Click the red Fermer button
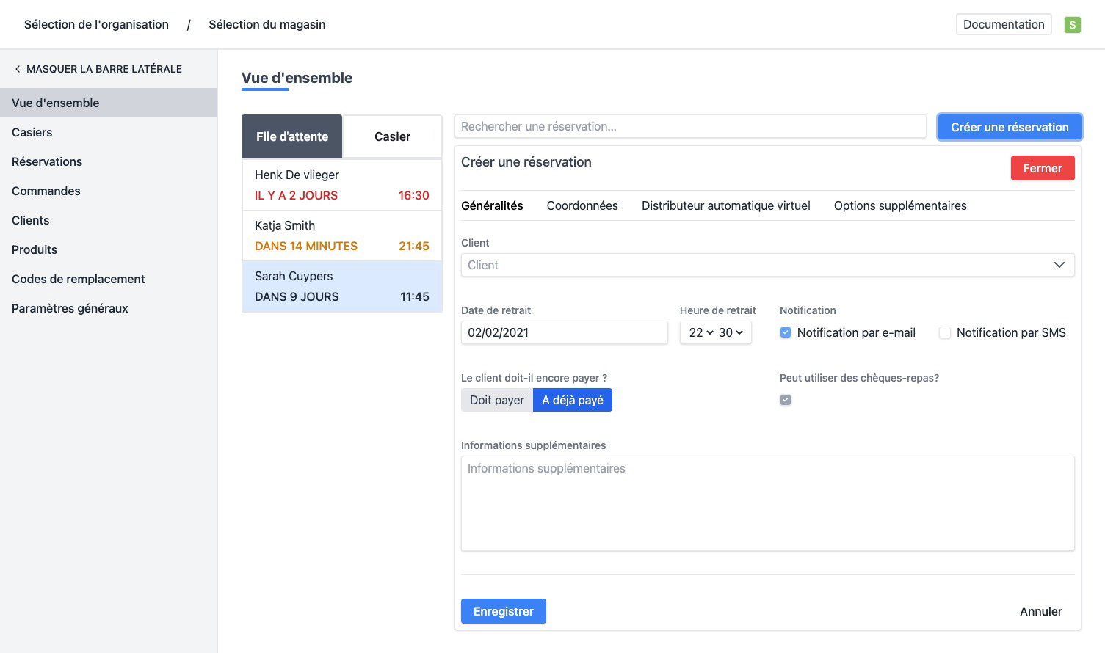This screenshot has height=653, width=1105. click(x=1042, y=168)
